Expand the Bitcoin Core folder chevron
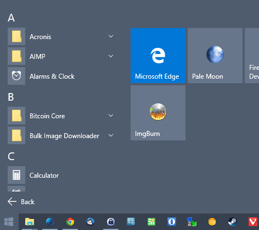 (111, 116)
